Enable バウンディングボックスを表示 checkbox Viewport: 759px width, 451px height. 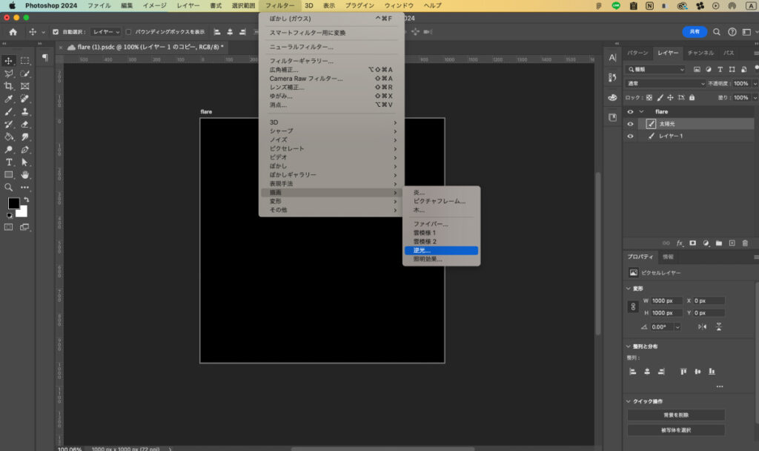pyautogui.click(x=128, y=32)
